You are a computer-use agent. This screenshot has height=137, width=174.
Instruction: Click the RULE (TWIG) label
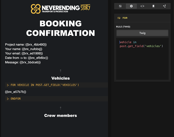123,27
